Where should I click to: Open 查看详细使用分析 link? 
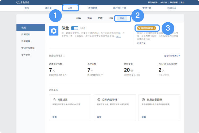click(172, 56)
